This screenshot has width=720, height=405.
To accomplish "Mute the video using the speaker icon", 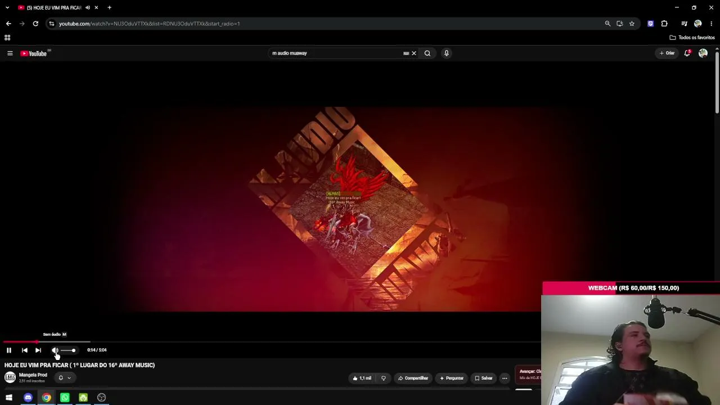I will click(x=55, y=350).
